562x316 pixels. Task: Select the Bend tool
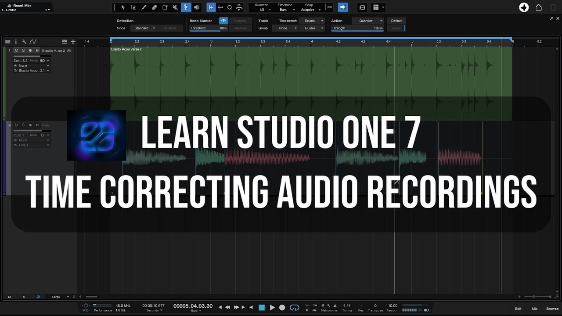click(x=186, y=7)
